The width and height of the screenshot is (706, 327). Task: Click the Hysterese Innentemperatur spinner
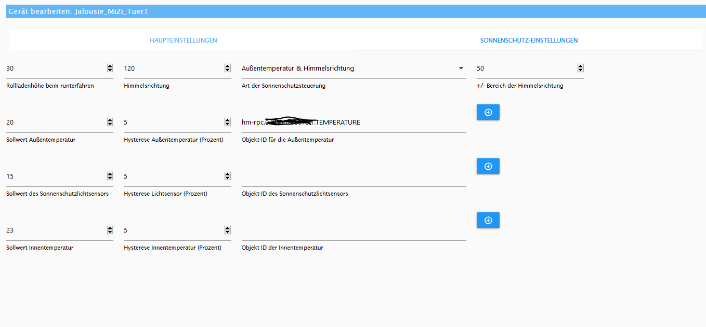[x=227, y=230]
